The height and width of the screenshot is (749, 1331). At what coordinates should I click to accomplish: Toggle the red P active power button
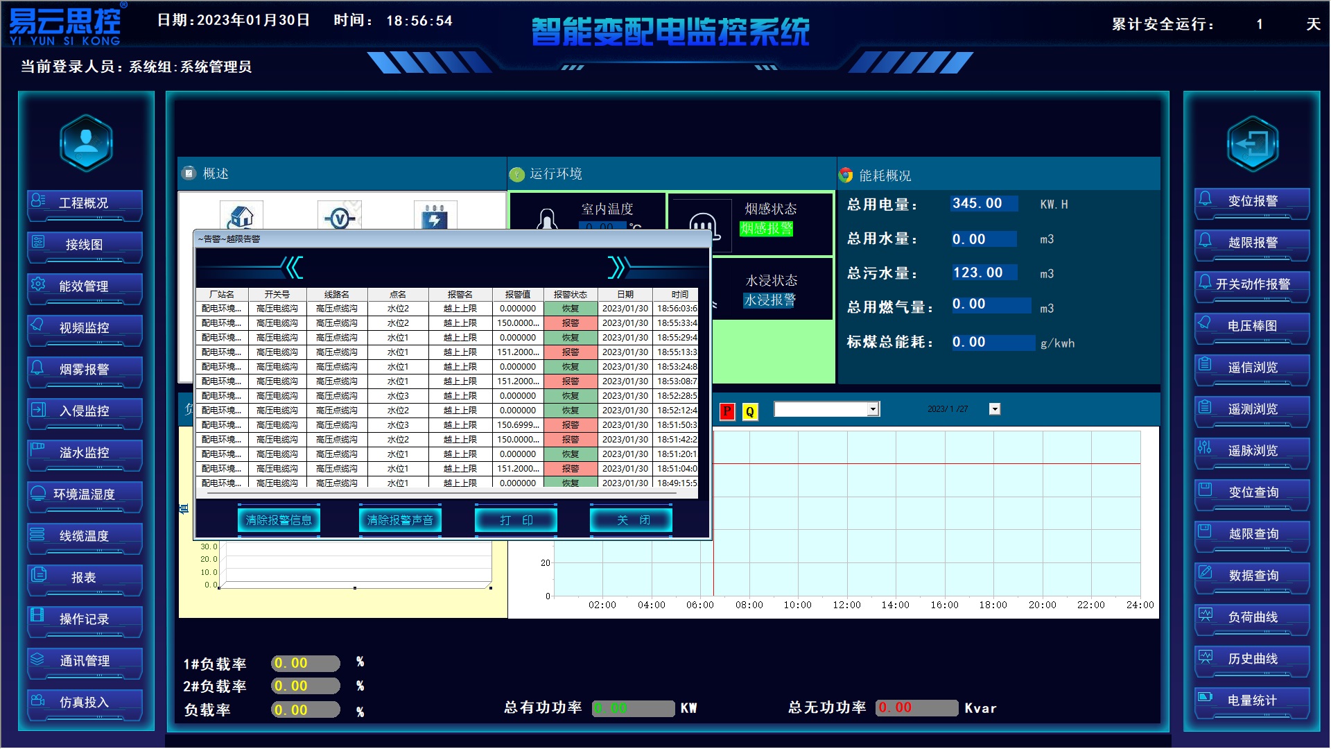tap(727, 411)
